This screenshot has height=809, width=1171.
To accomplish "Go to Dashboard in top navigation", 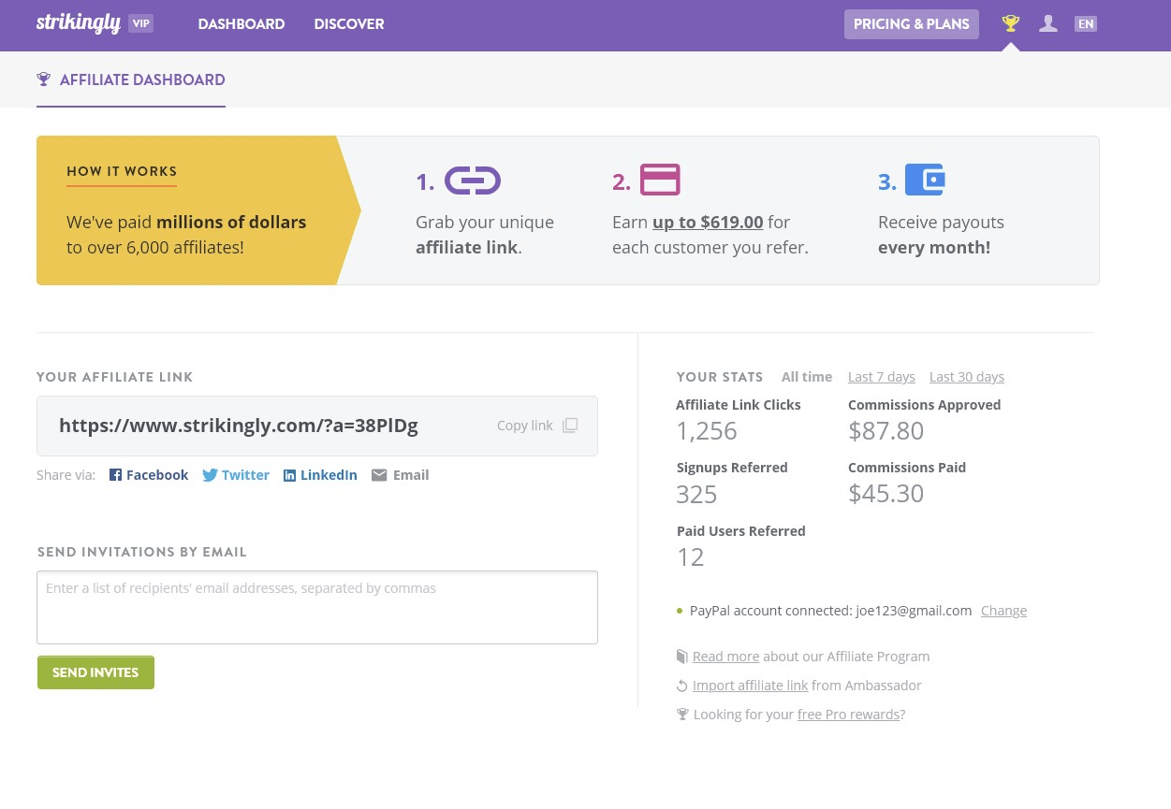I will (x=241, y=24).
